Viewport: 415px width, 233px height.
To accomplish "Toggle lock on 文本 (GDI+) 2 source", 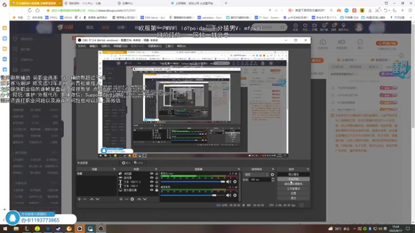I will (x=157, y=182).
